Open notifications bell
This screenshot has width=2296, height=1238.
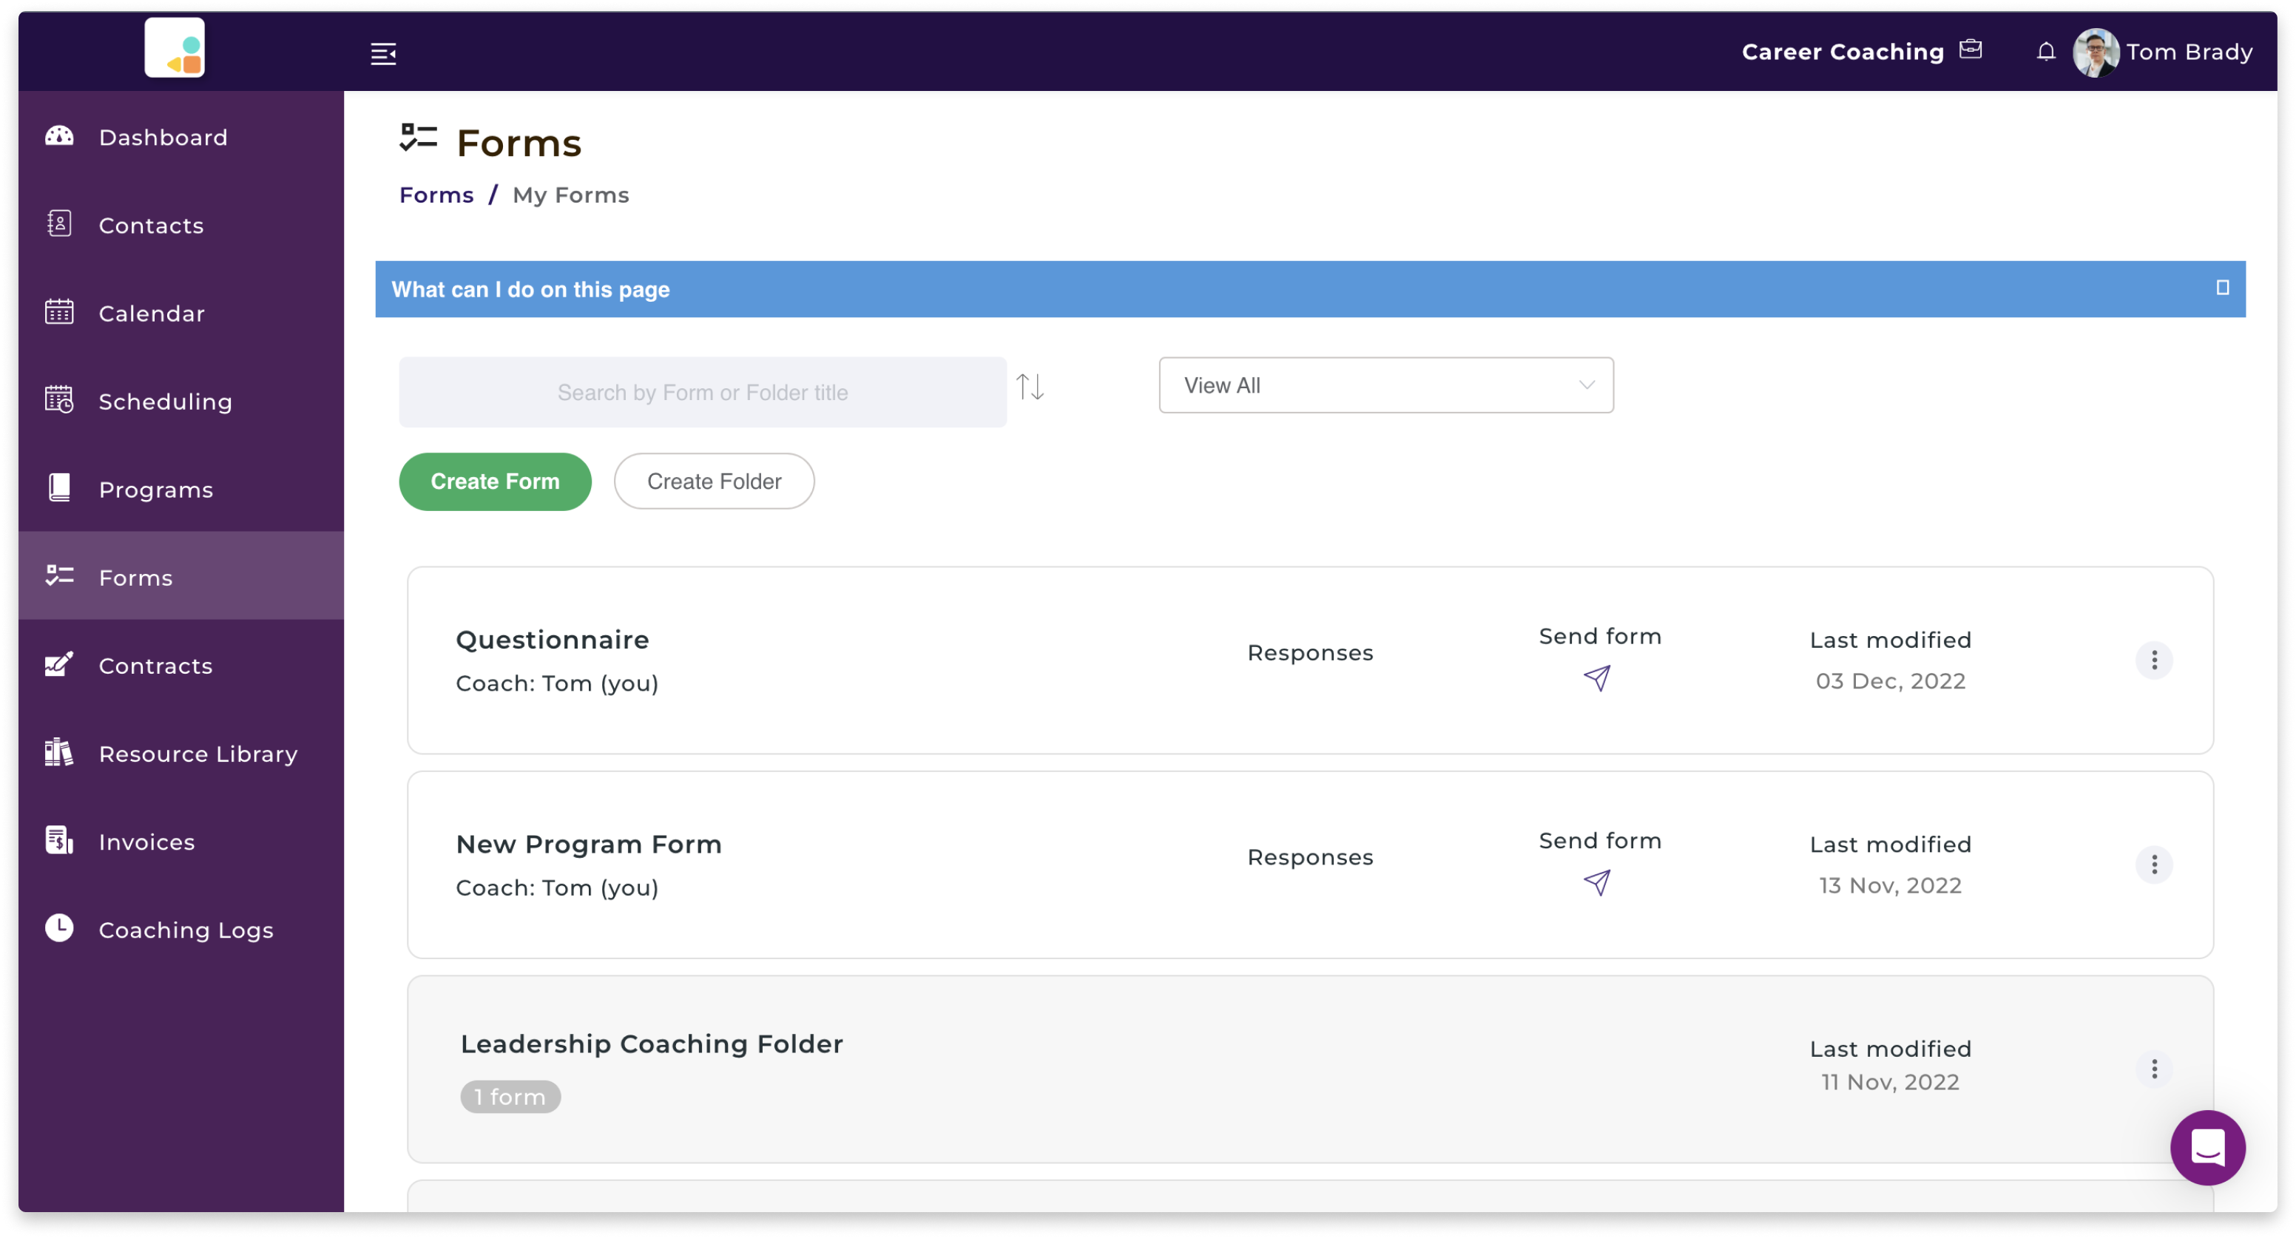click(2045, 52)
